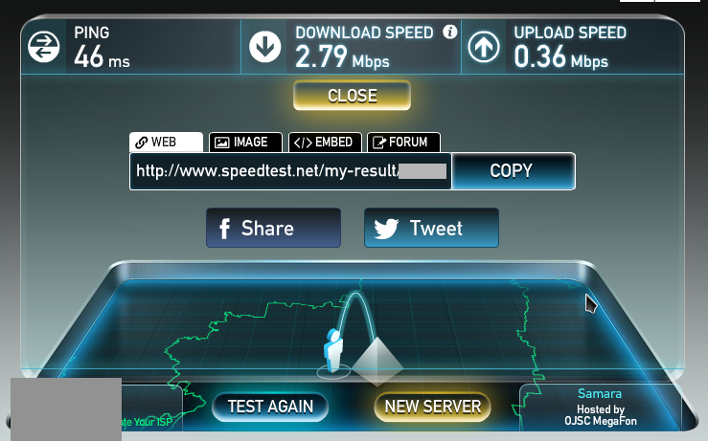Click the download speed arrow icon
The width and height of the screenshot is (708, 441).
tap(265, 47)
